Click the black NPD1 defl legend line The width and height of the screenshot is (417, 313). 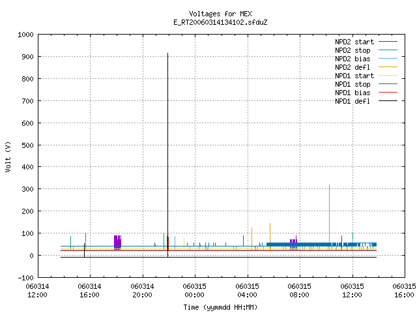pos(388,101)
